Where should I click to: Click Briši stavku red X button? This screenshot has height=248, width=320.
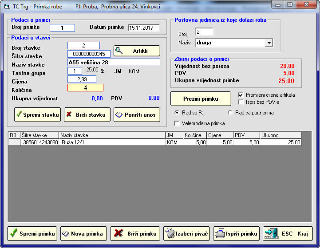click(x=87, y=114)
